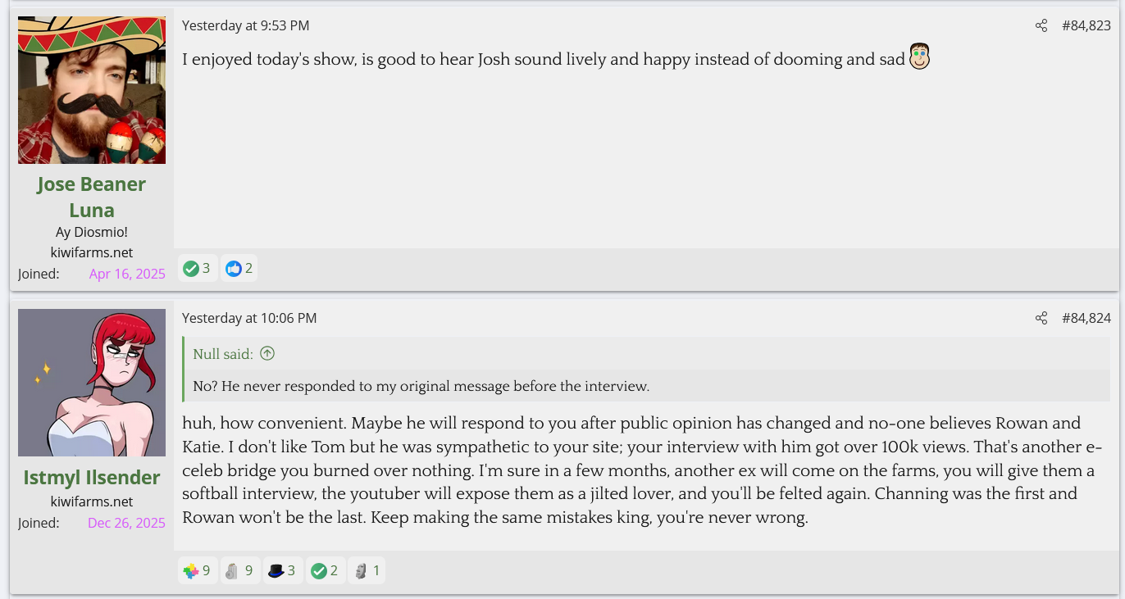Image resolution: width=1125 pixels, height=599 pixels.
Task: Jump to Null's quoted post via arrow
Action: [267, 354]
